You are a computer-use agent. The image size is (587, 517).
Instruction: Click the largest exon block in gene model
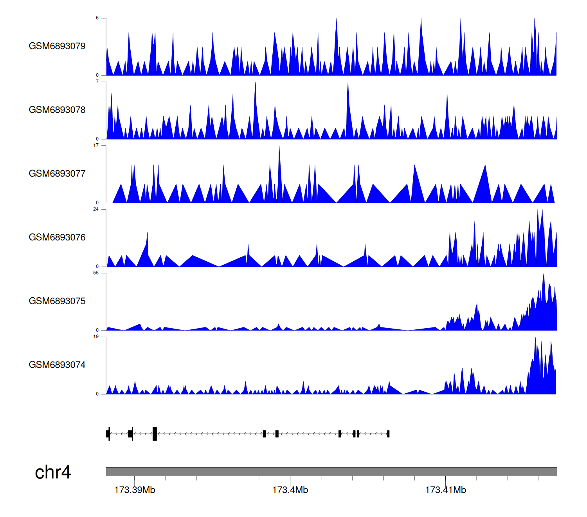(x=155, y=434)
